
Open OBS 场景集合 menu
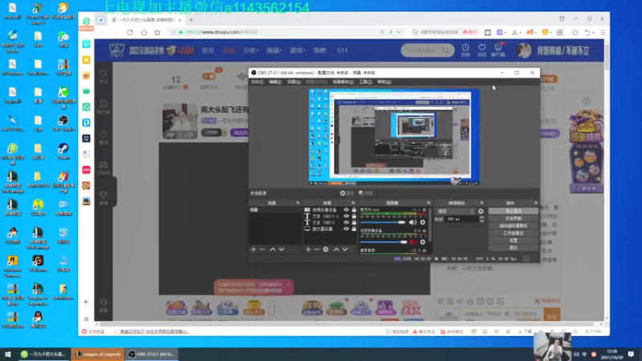pyautogui.click(x=343, y=82)
